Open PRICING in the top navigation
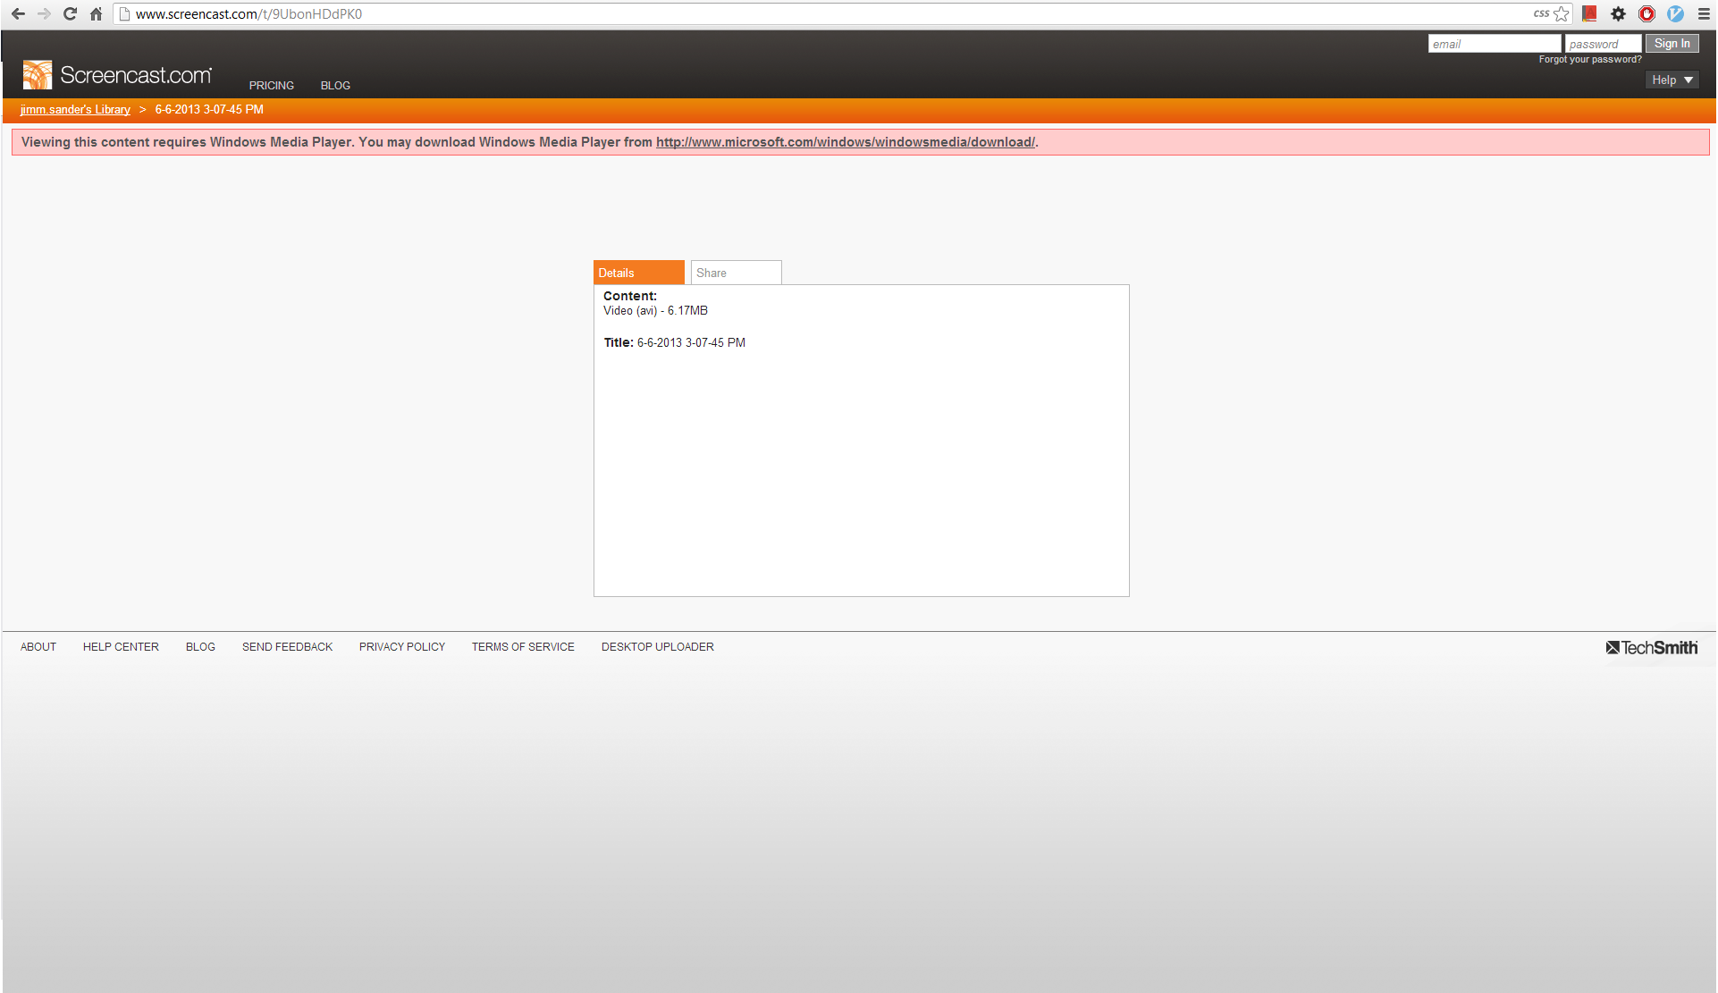This screenshot has width=1718, height=993. (271, 86)
